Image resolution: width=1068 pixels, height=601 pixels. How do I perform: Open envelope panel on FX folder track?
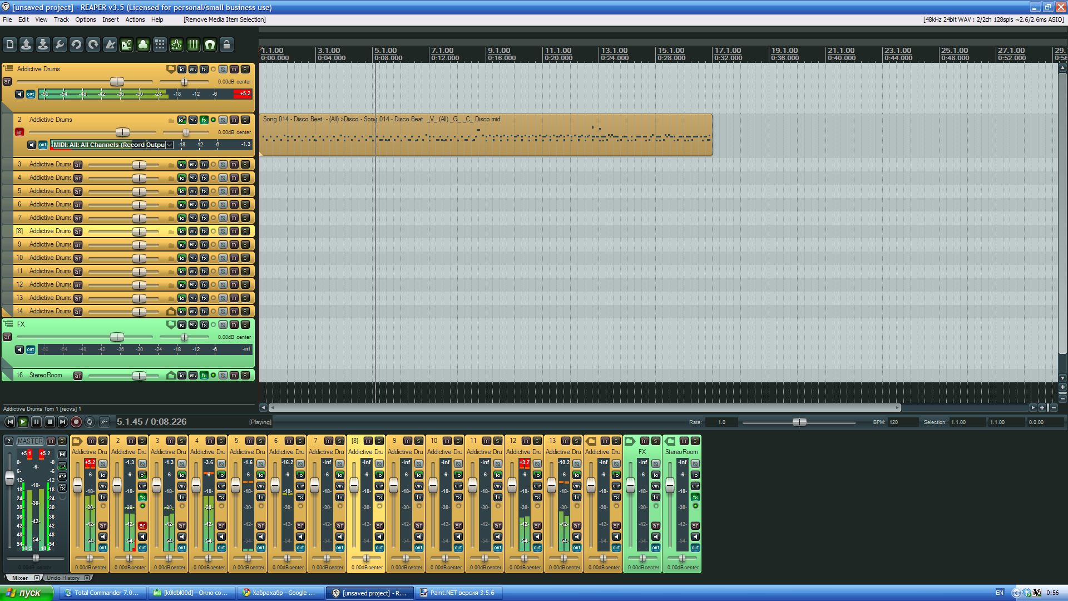(x=192, y=324)
